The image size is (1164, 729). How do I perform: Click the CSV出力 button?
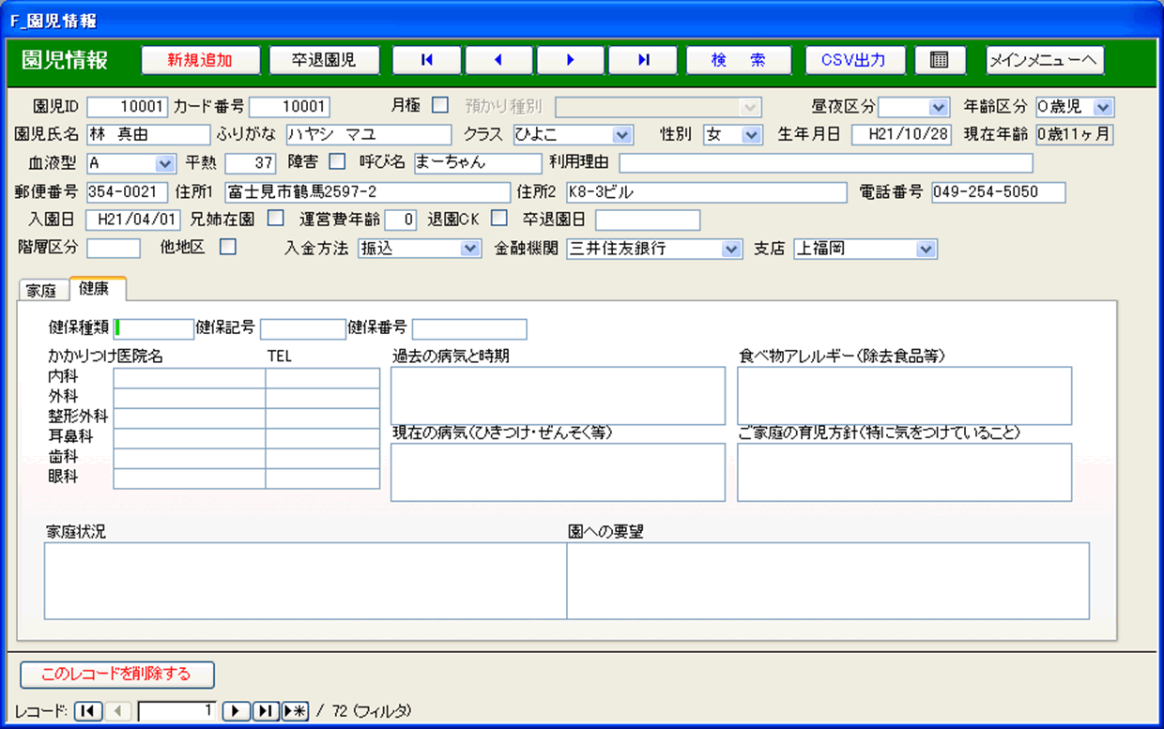(853, 60)
